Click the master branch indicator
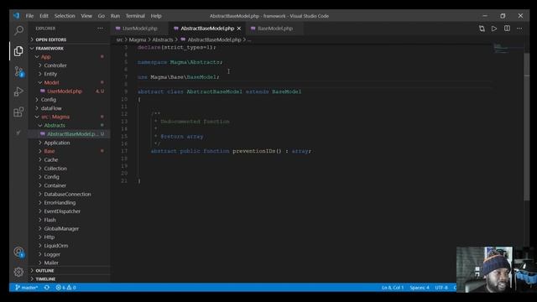 pyautogui.click(x=26, y=288)
